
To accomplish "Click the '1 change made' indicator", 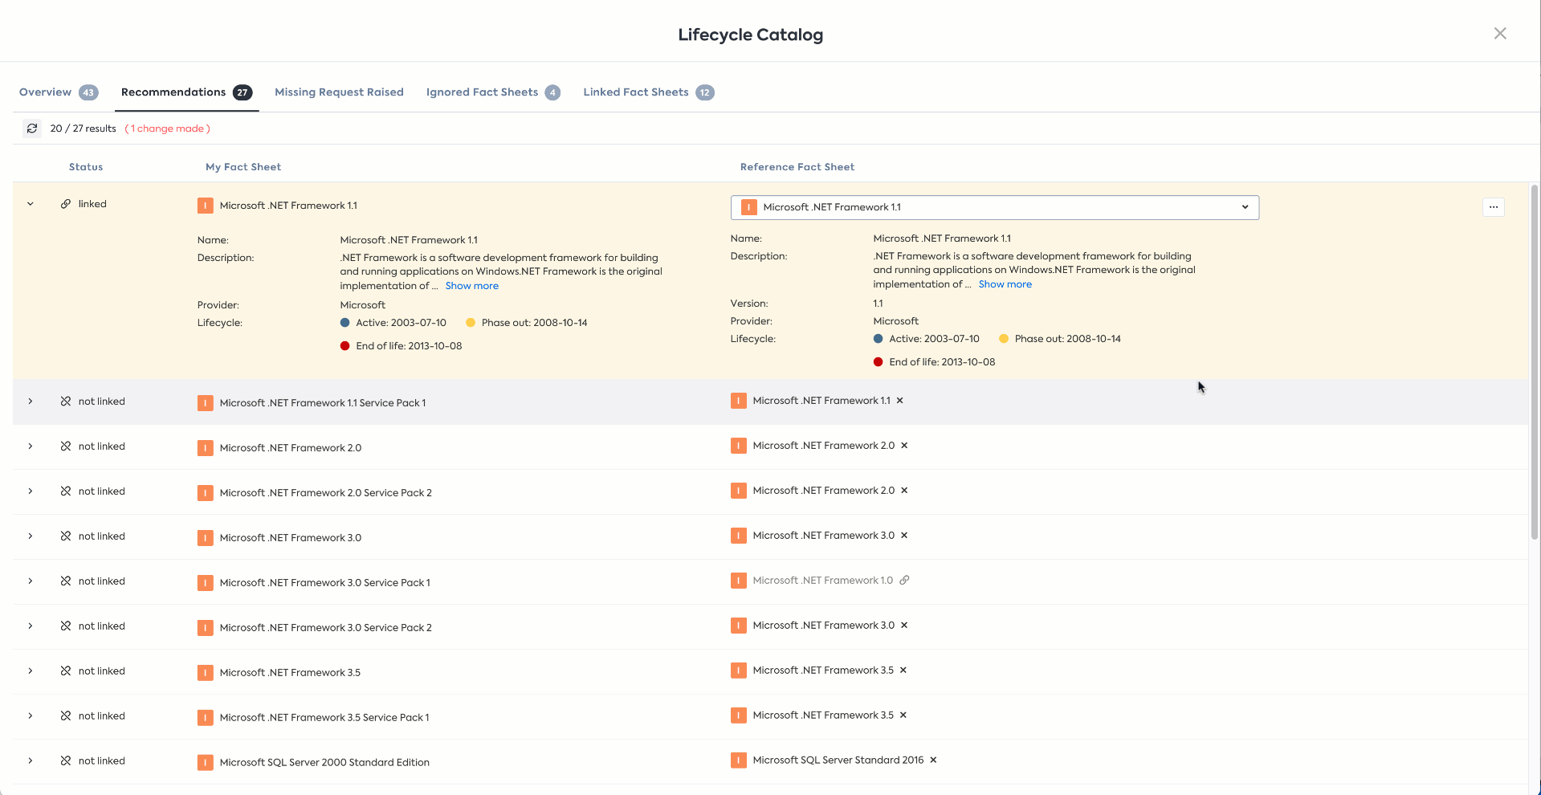I will pos(168,128).
